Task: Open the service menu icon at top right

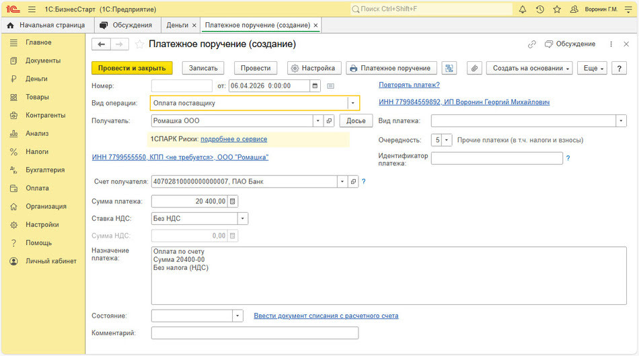Action: click(628, 9)
